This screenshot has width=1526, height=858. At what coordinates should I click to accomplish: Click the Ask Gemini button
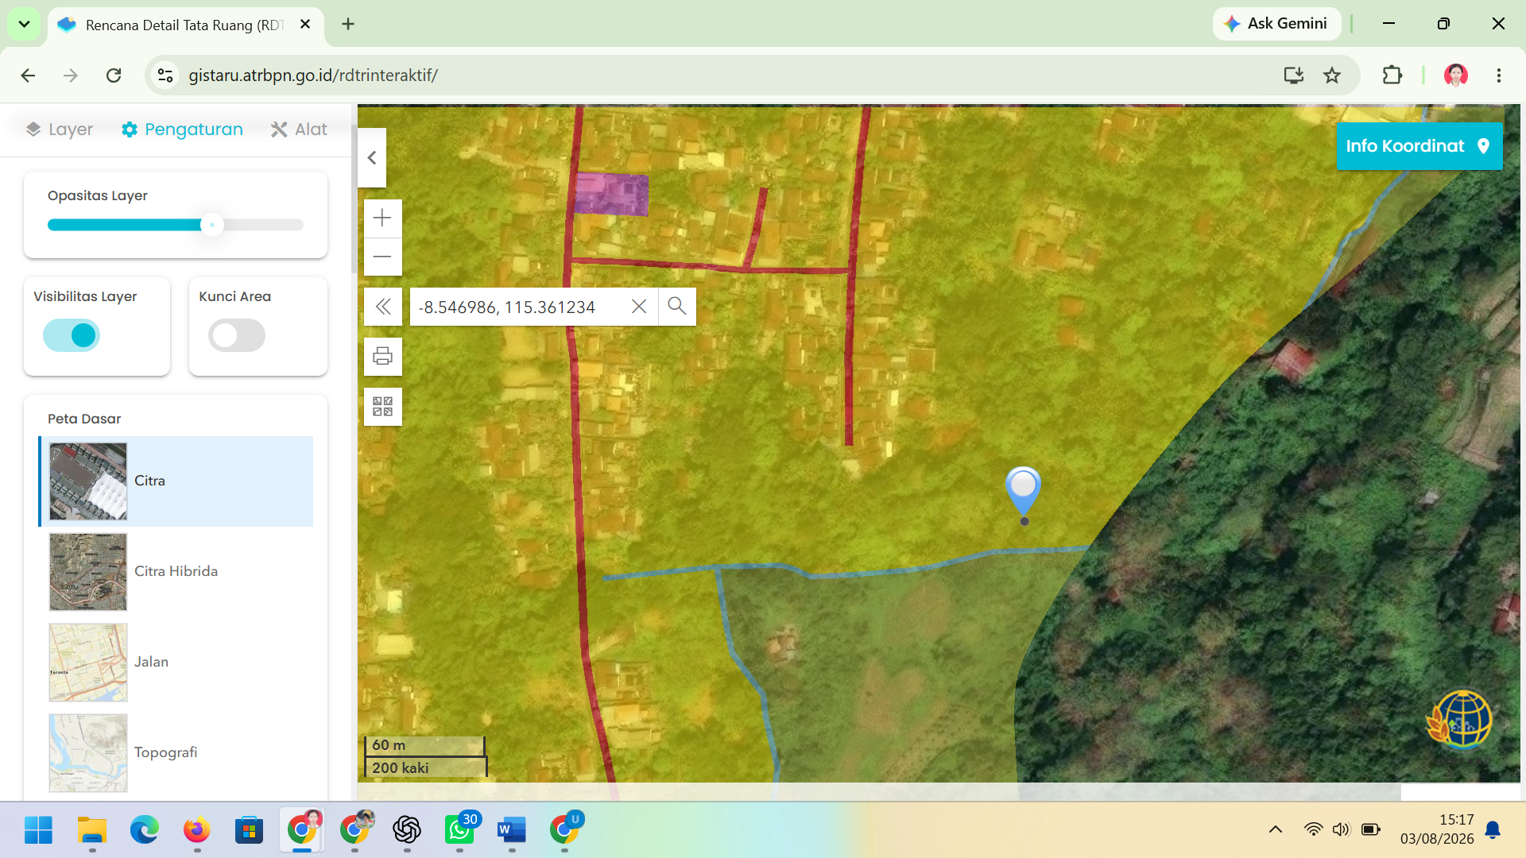click(x=1276, y=24)
